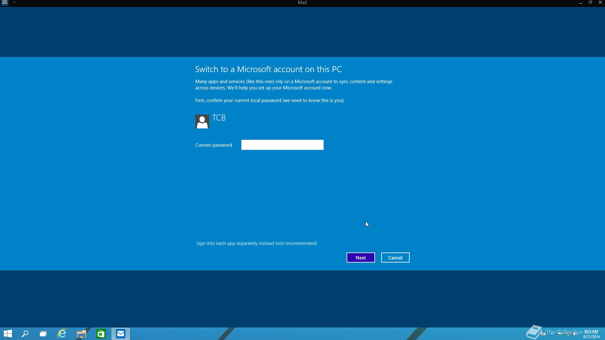Open the network status tray icon
Viewport: 605px width, 340px height.
[568, 334]
